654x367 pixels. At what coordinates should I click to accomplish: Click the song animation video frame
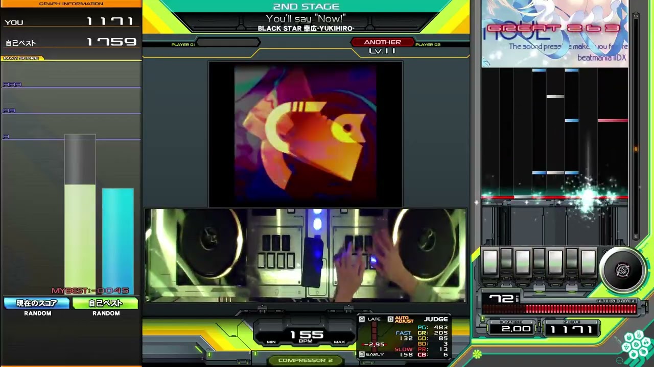pos(306,134)
